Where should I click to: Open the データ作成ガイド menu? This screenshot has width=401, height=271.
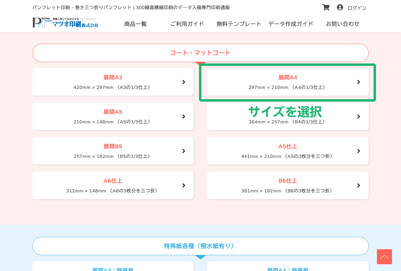[x=290, y=24]
